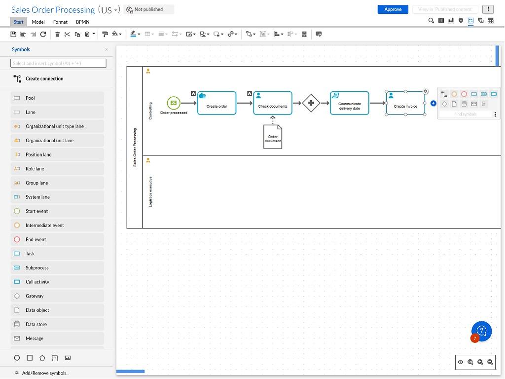Screen dimensions: 505x379
Task: Open the more options three-dot menu
Action: [488, 9]
